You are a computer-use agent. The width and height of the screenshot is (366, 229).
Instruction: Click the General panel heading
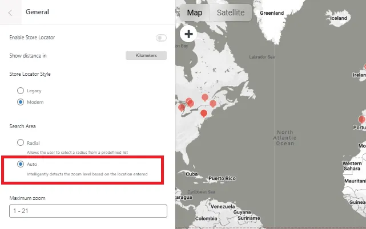click(x=38, y=12)
